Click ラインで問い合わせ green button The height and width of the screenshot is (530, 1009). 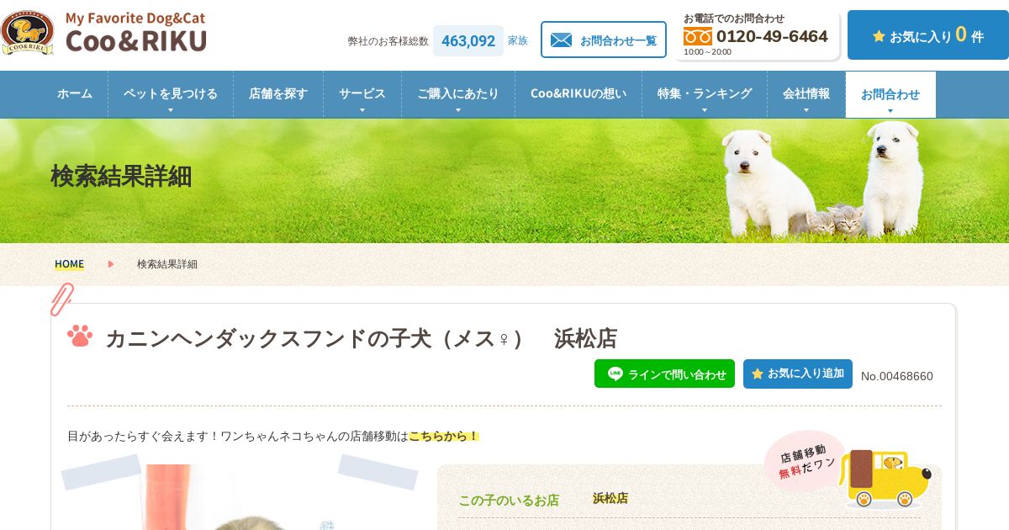pos(664,374)
